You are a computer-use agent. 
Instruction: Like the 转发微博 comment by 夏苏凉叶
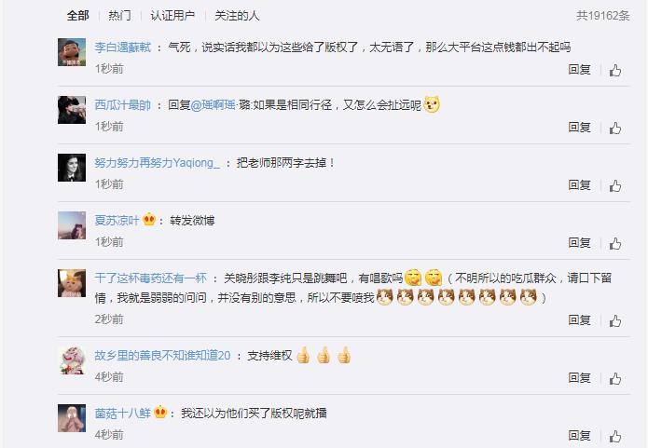pyautogui.click(x=615, y=244)
